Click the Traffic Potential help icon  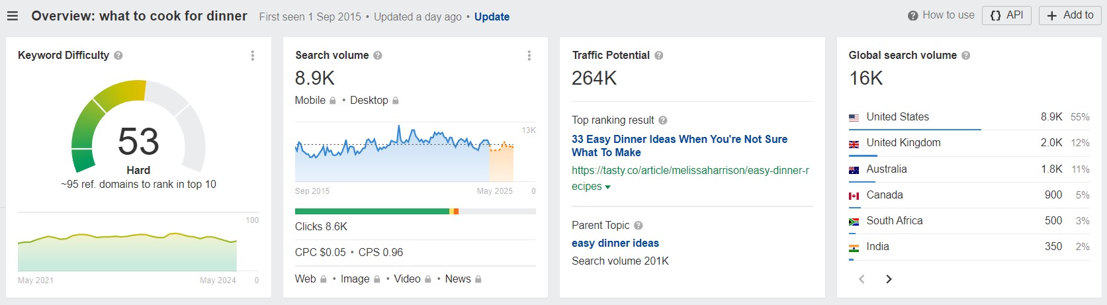[659, 56]
